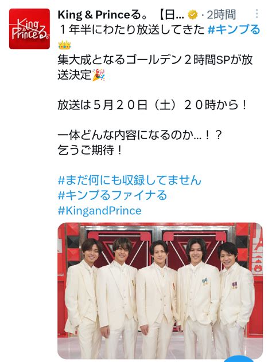
Task: Open hashtag #キンプるファイナる
Action: [x=112, y=195]
